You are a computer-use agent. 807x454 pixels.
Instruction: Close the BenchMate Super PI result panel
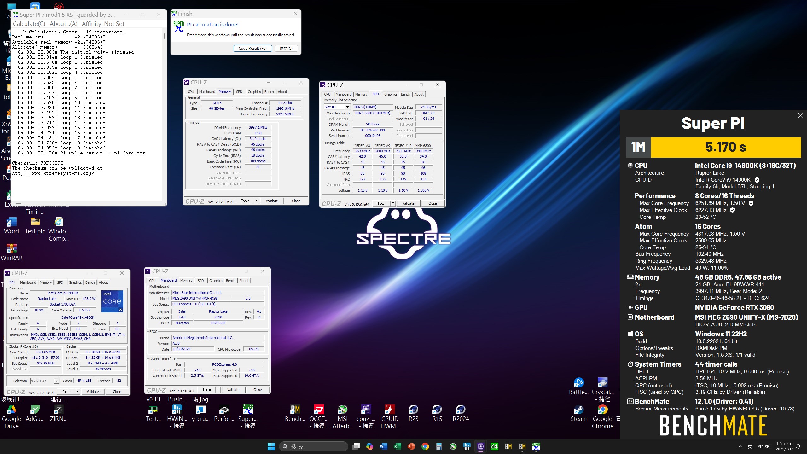pyautogui.click(x=800, y=115)
